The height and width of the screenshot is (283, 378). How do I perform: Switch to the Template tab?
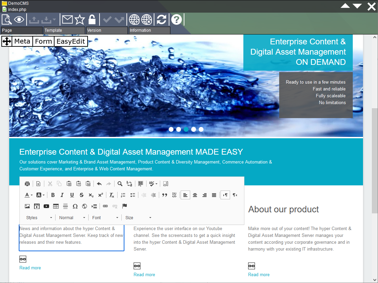(64, 30)
